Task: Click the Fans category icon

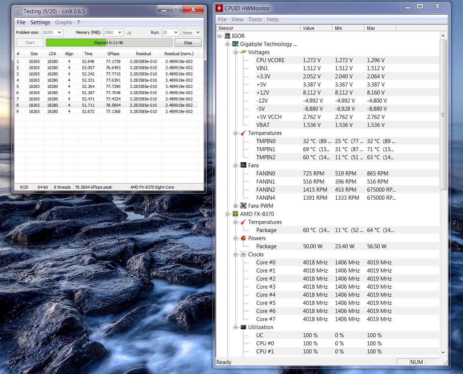Action: (243, 165)
